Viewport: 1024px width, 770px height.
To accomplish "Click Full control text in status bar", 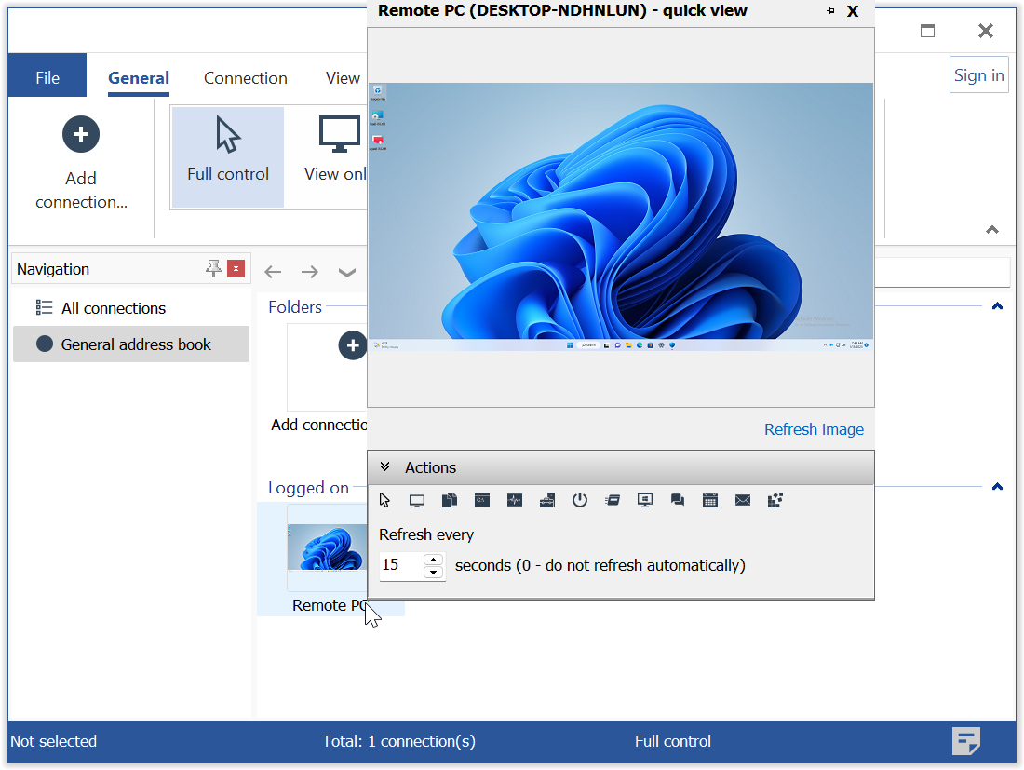I will [x=673, y=741].
